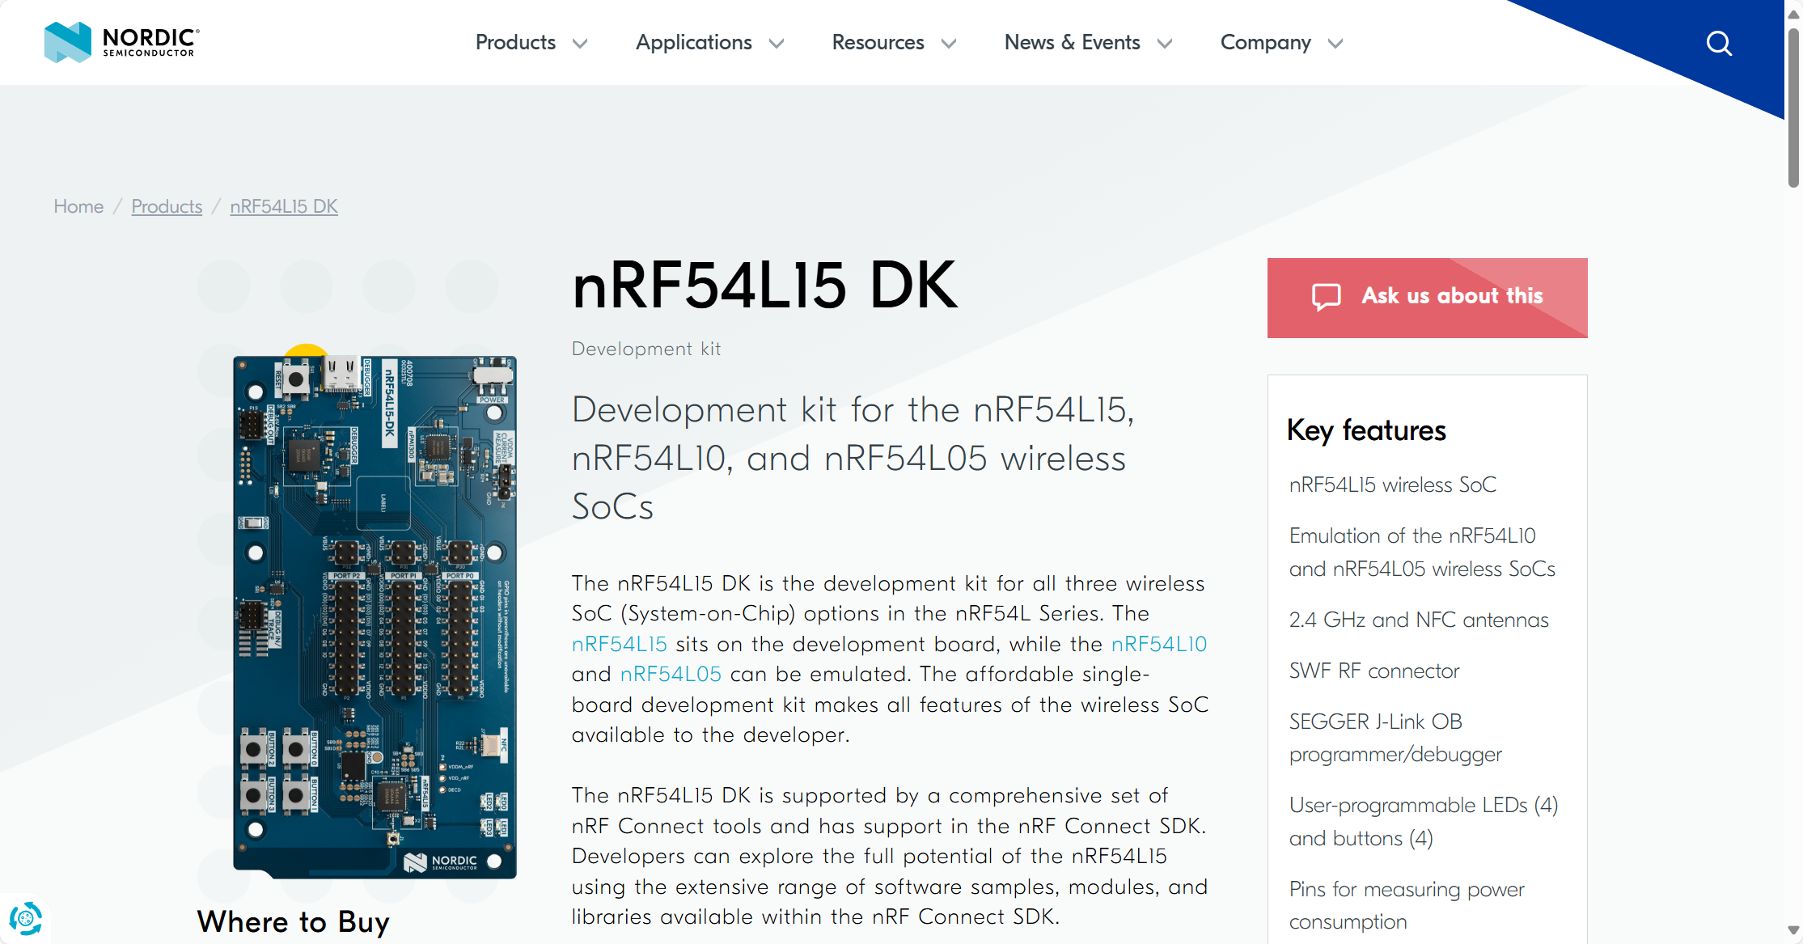Open the nRF54L05 product link
This screenshot has height=944, width=1803.
pos(671,673)
